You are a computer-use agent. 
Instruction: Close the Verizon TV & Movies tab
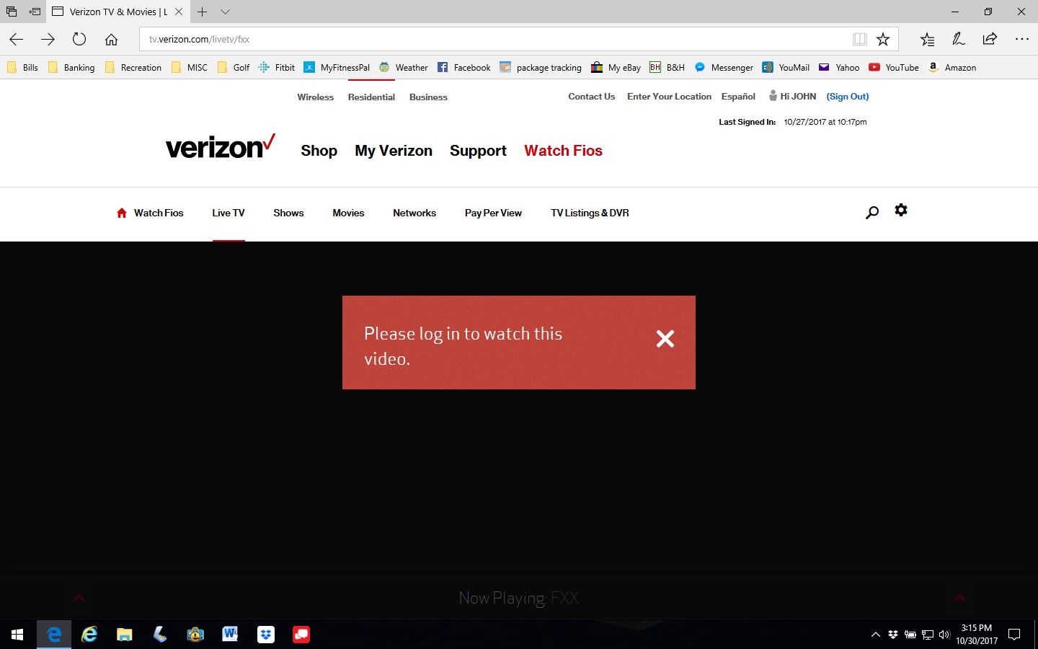[179, 12]
